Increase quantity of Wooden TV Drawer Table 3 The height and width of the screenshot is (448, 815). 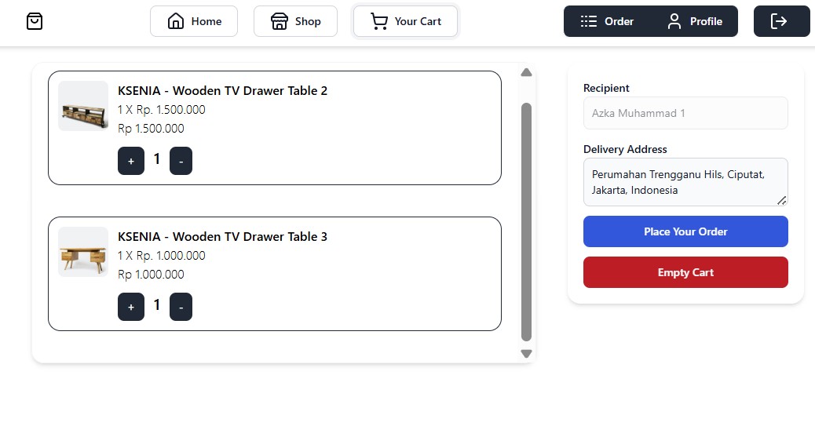pos(131,307)
